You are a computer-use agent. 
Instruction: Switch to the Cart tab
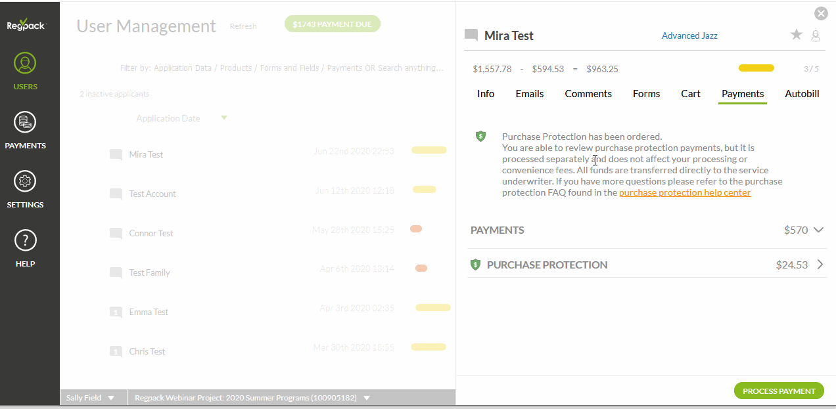coord(690,93)
